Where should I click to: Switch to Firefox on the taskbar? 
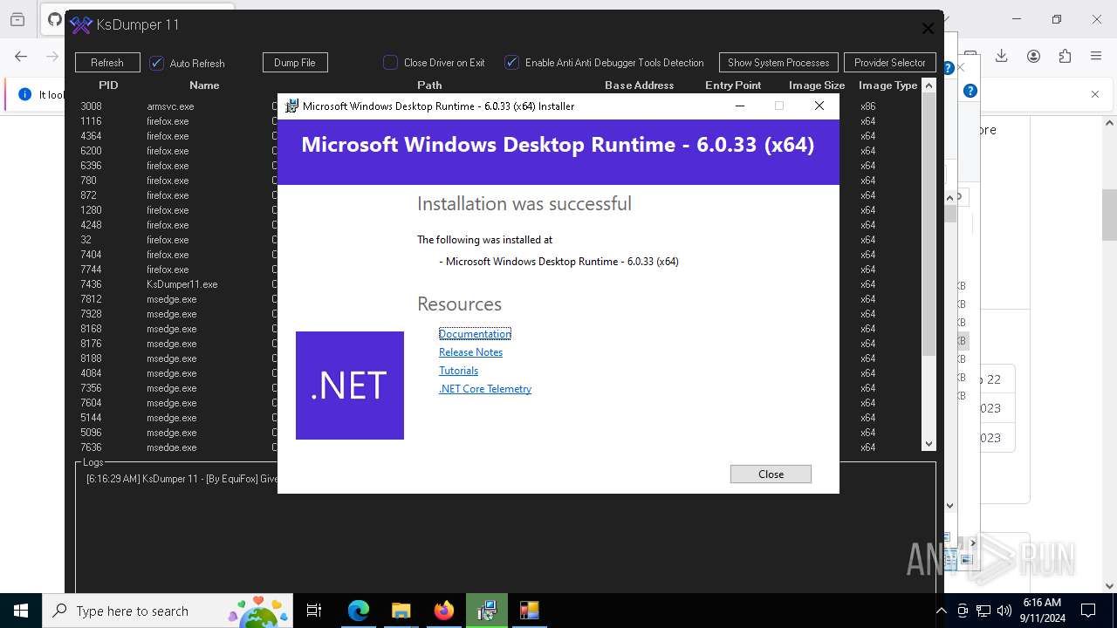pos(444,611)
